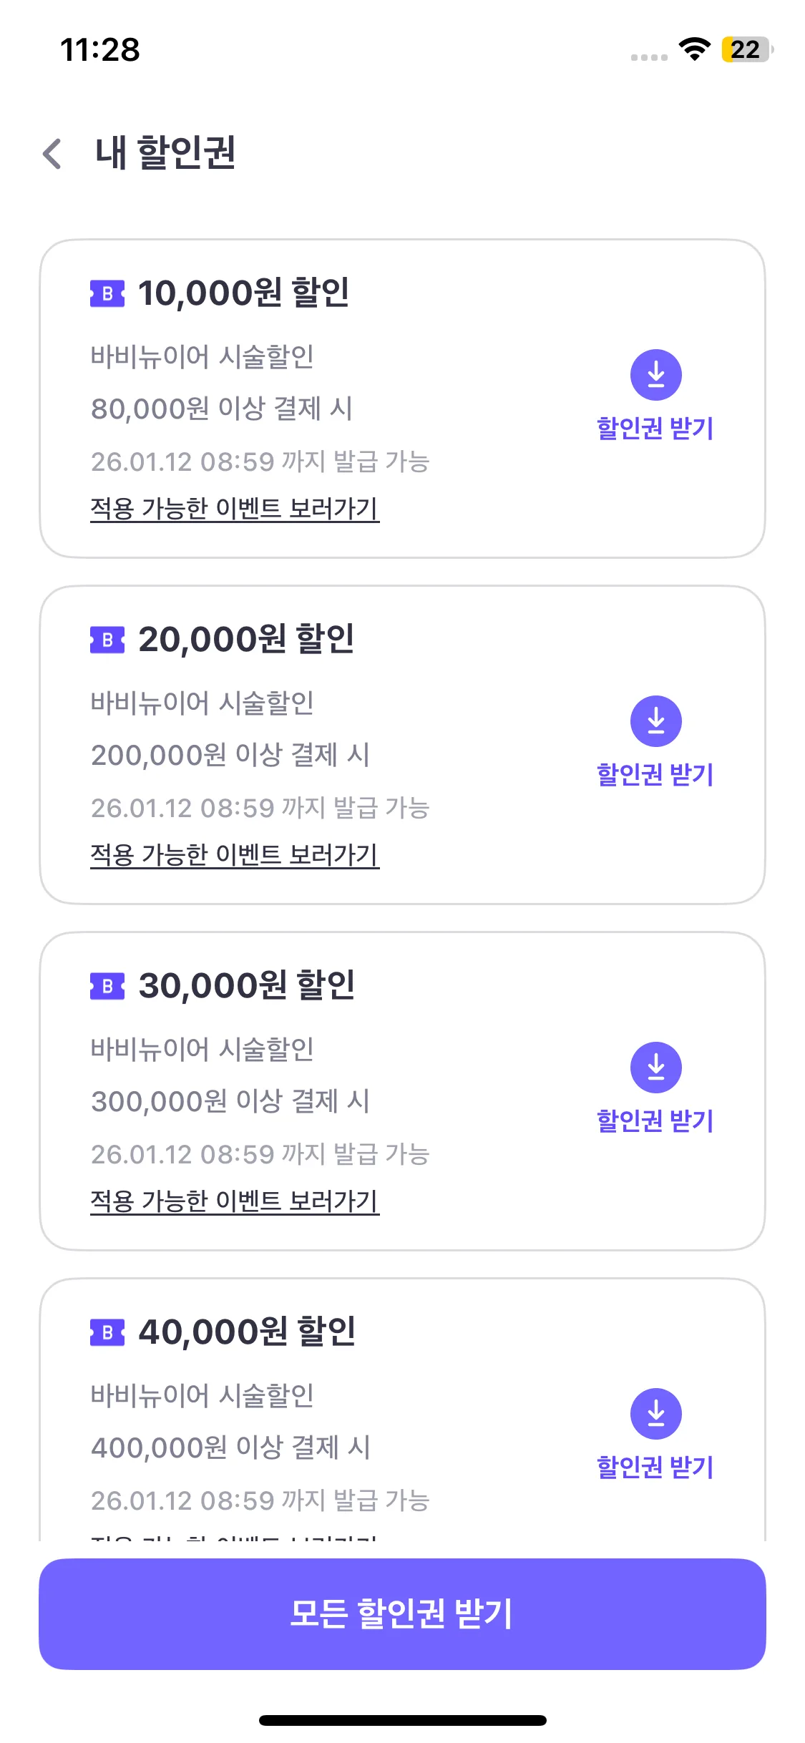This screenshot has height=1743, width=805.
Task: Tap the ticket icon next to 10,000원 할인
Action: [107, 293]
